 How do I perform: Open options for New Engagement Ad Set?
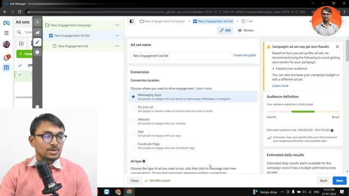117,35
